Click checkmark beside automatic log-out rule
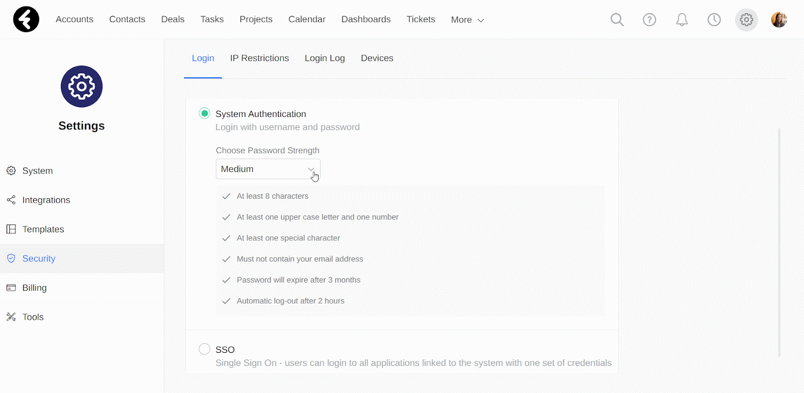 coord(226,301)
